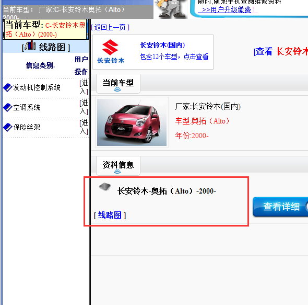Click the 厂家:长安铃木(国内) text
The image size is (308, 305).
click(x=208, y=107)
